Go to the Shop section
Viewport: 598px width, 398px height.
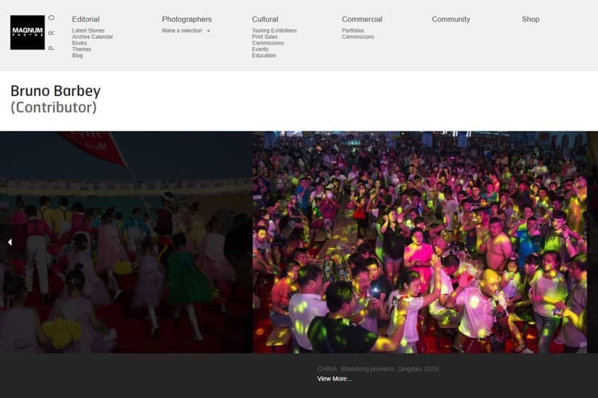(531, 19)
